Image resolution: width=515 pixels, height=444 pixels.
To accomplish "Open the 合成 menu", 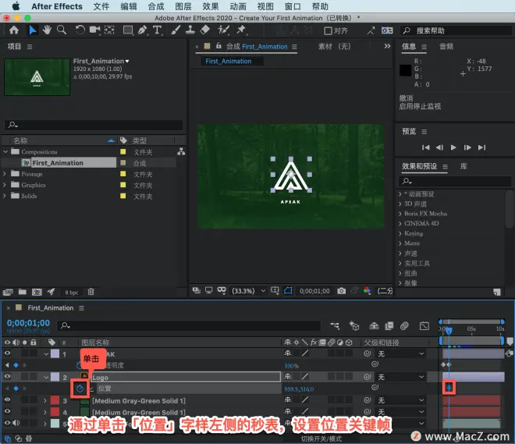I will (156, 6).
